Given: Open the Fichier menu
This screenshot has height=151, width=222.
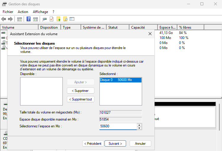Looking at the screenshot, I should pyautogui.click(x=8, y=12).
